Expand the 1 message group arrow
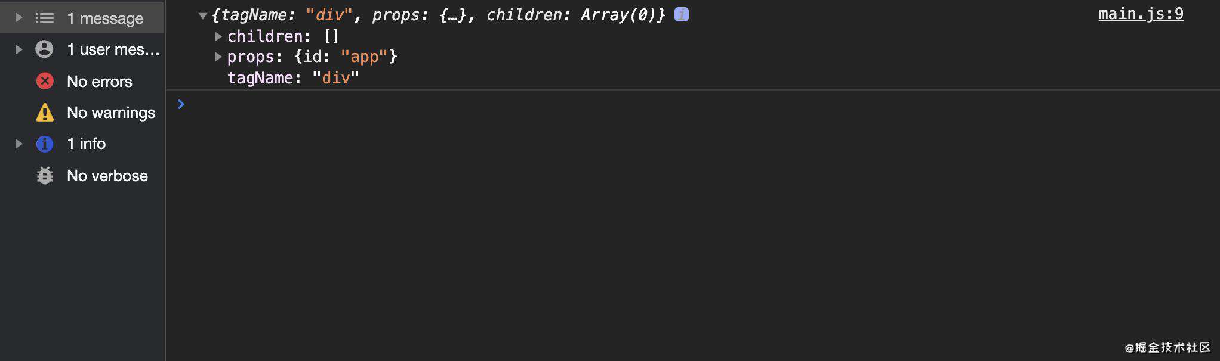The height and width of the screenshot is (361, 1220). 19,18
